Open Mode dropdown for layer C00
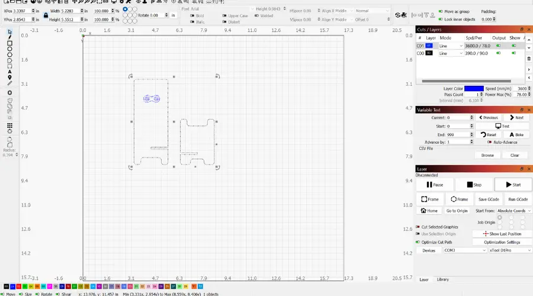Image resolution: width=533 pixels, height=296 pixels. coord(451,53)
